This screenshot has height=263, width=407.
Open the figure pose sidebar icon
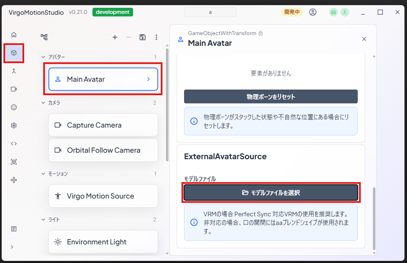tap(14, 71)
